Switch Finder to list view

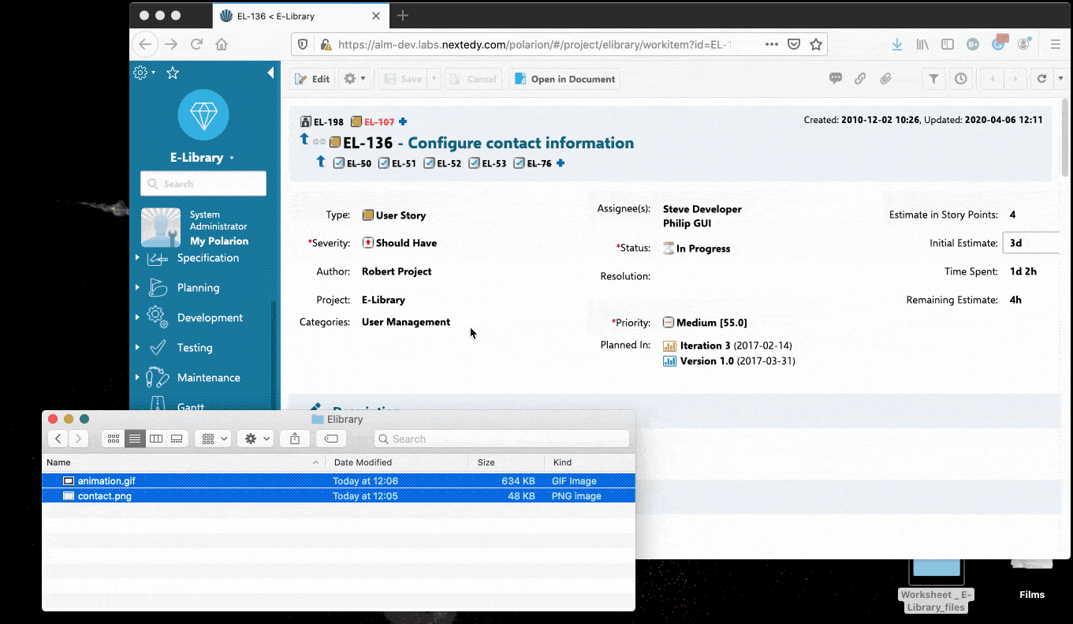pos(135,439)
